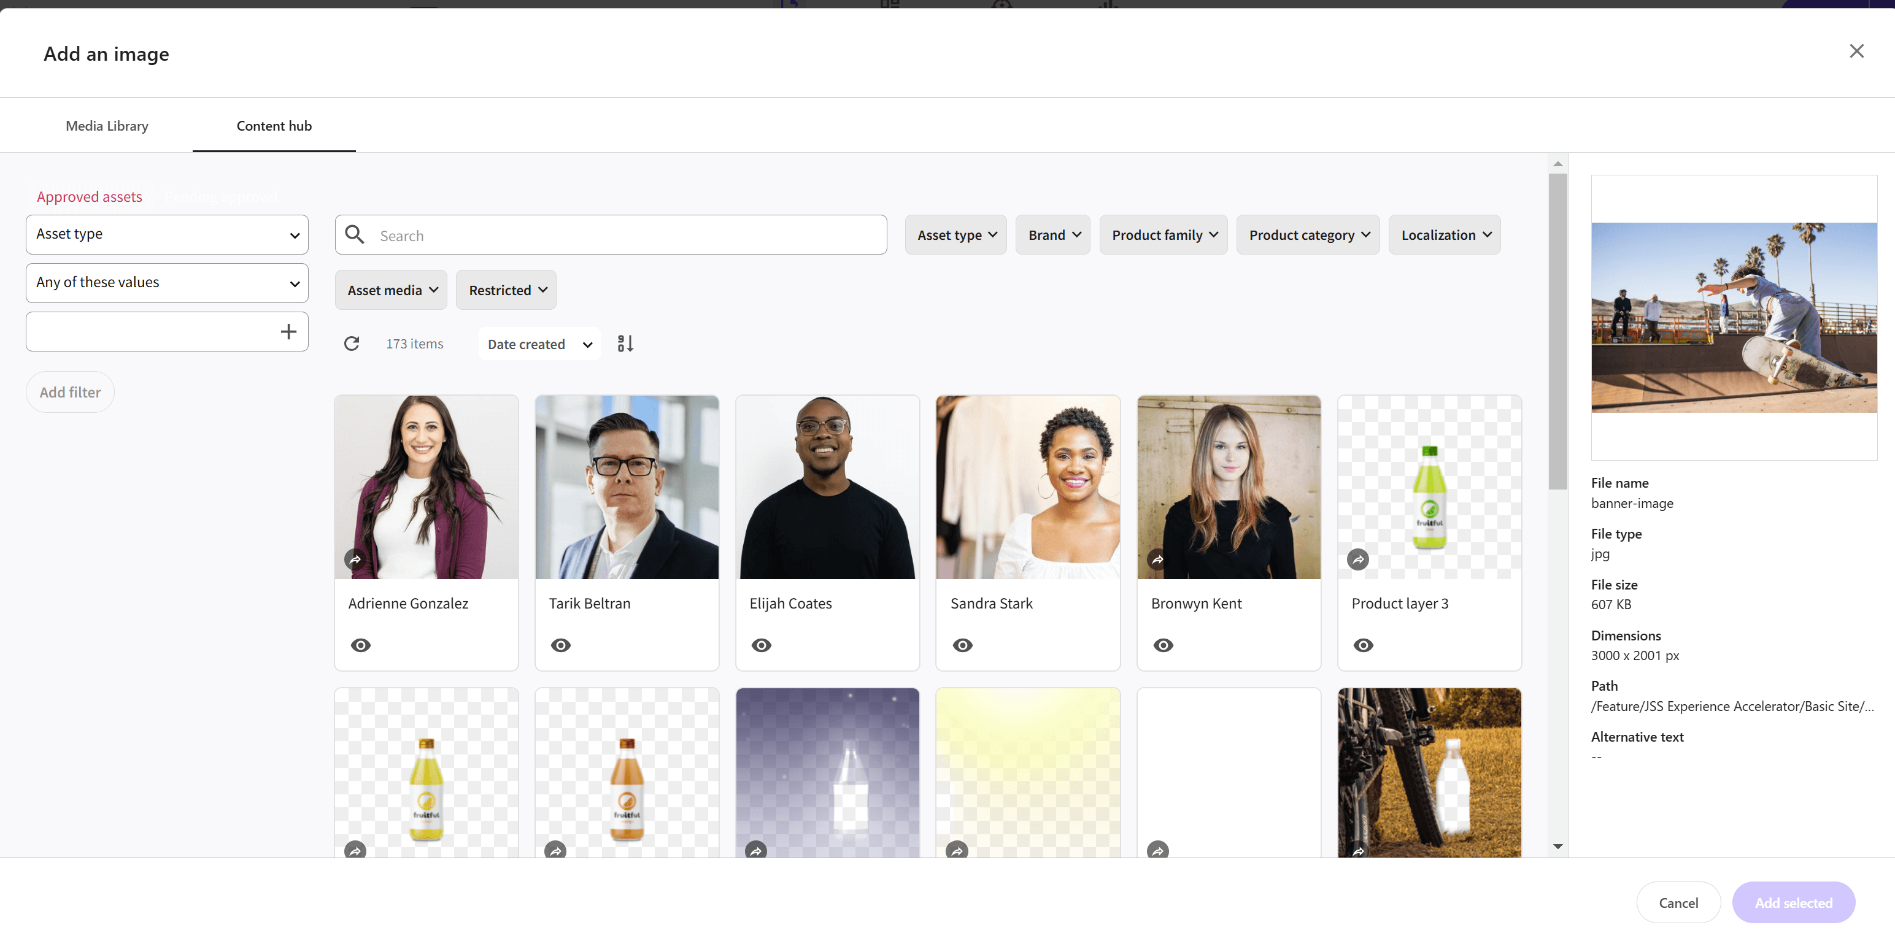
Task: Toggle the preview eye for Elijah Coates
Action: click(762, 645)
